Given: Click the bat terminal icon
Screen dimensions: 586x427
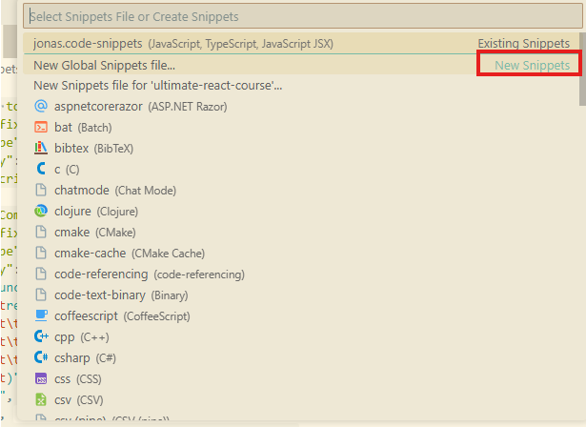Looking at the screenshot, I should click(41, 127).
